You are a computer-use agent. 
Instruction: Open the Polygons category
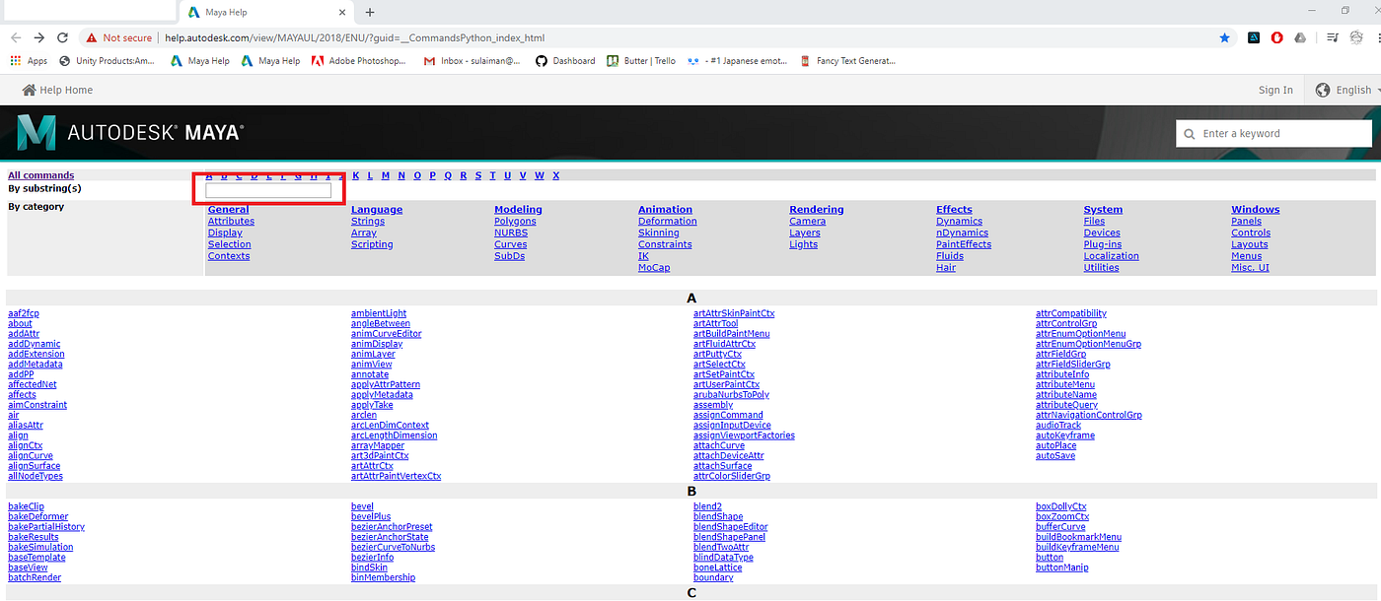click(x=515, y=221)
